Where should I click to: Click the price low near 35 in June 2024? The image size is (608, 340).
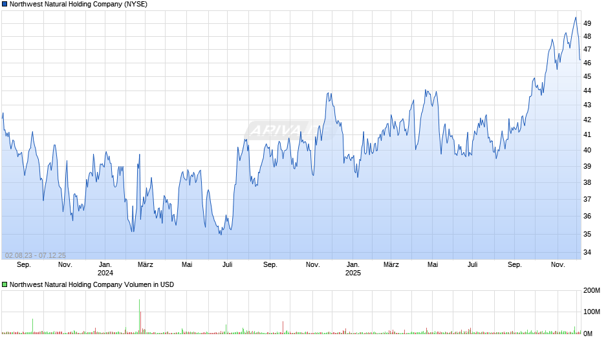tap(221, 234)
